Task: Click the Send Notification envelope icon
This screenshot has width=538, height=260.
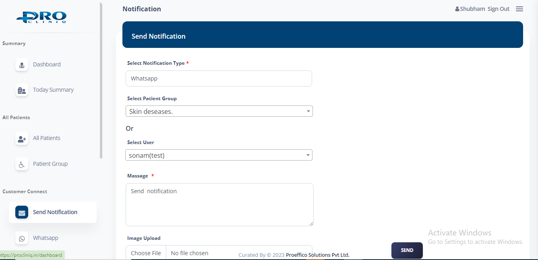Action: coord(22,213)
